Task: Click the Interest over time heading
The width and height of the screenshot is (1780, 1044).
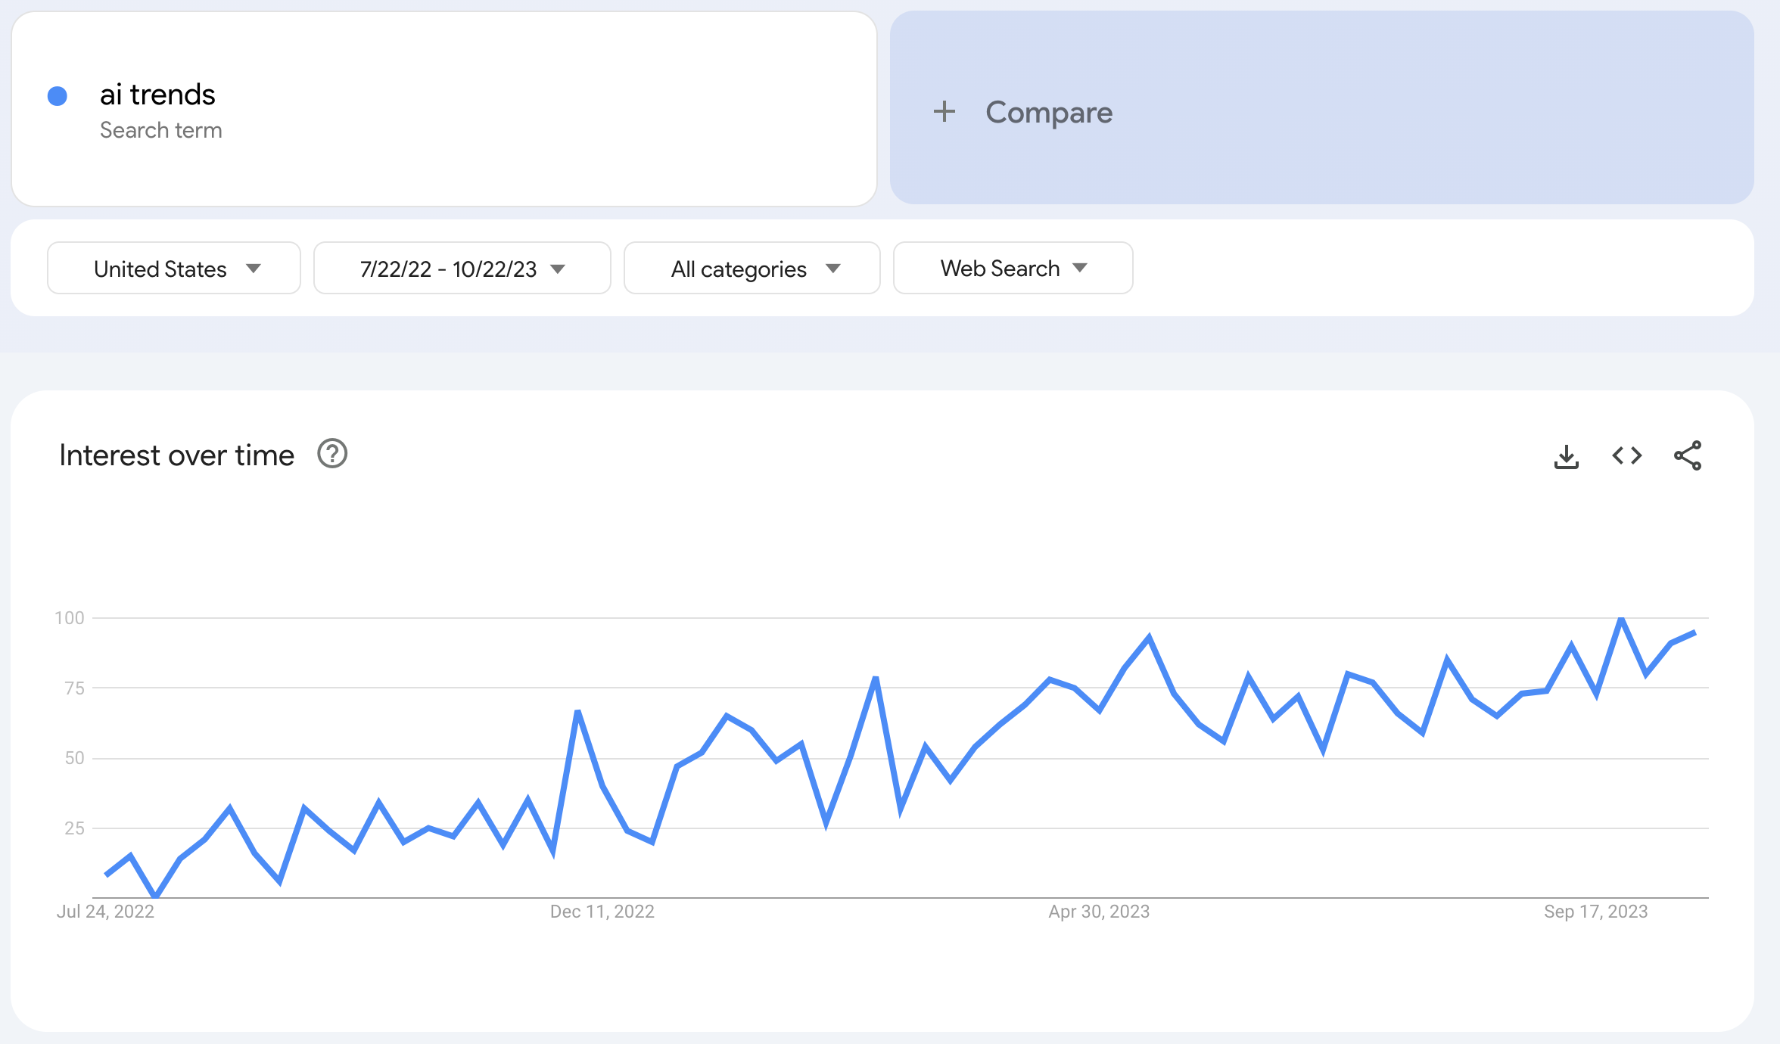Action: pos(176,455)
